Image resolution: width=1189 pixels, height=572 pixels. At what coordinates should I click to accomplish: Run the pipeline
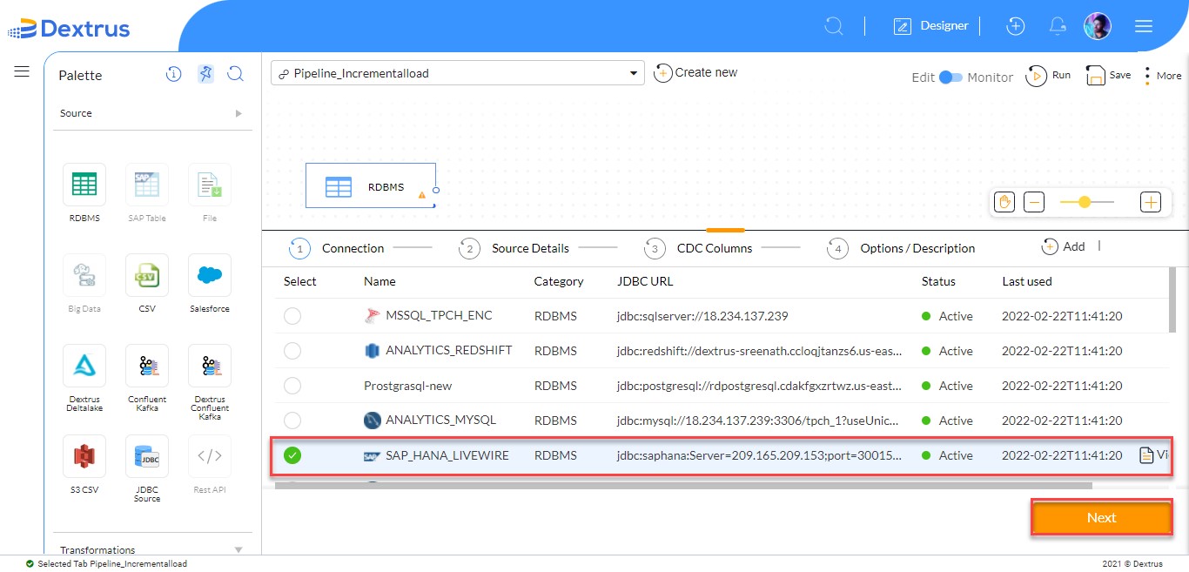click(x=1048, y=76)
